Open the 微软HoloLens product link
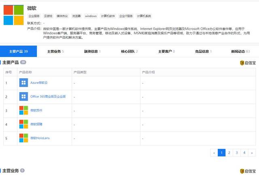The width and height of the screenshot is (259, 175). pos(40,138)
